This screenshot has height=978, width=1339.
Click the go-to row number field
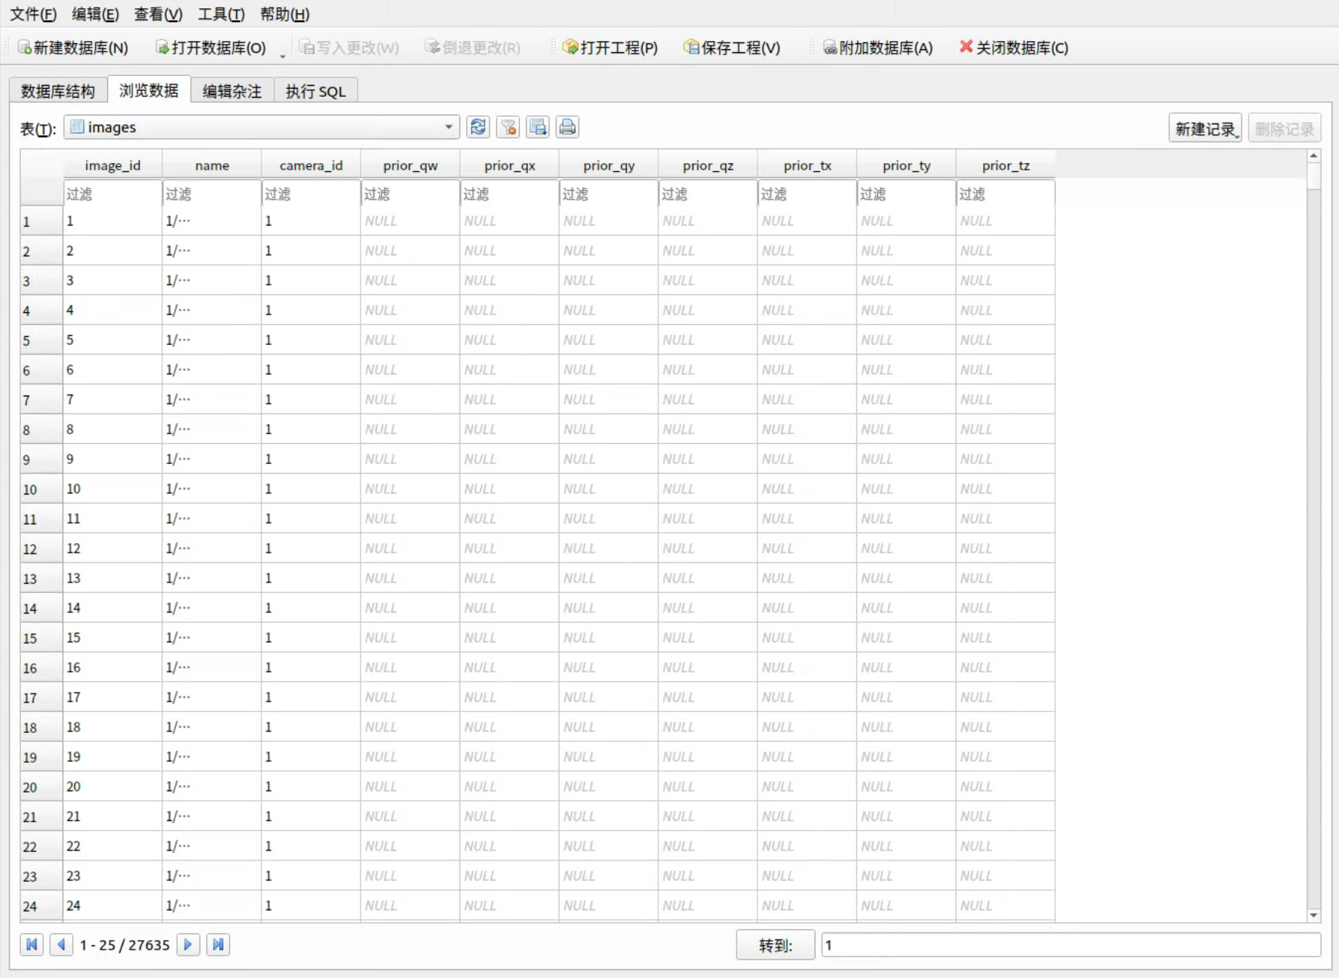point(1071,945)
